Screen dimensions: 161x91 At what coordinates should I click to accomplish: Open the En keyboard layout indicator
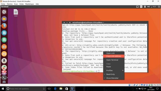pos(141,7)
